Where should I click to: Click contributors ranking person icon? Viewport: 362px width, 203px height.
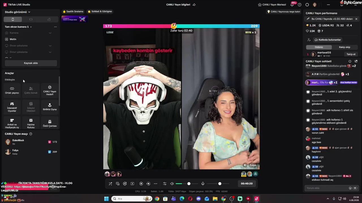tap(309, 40)
